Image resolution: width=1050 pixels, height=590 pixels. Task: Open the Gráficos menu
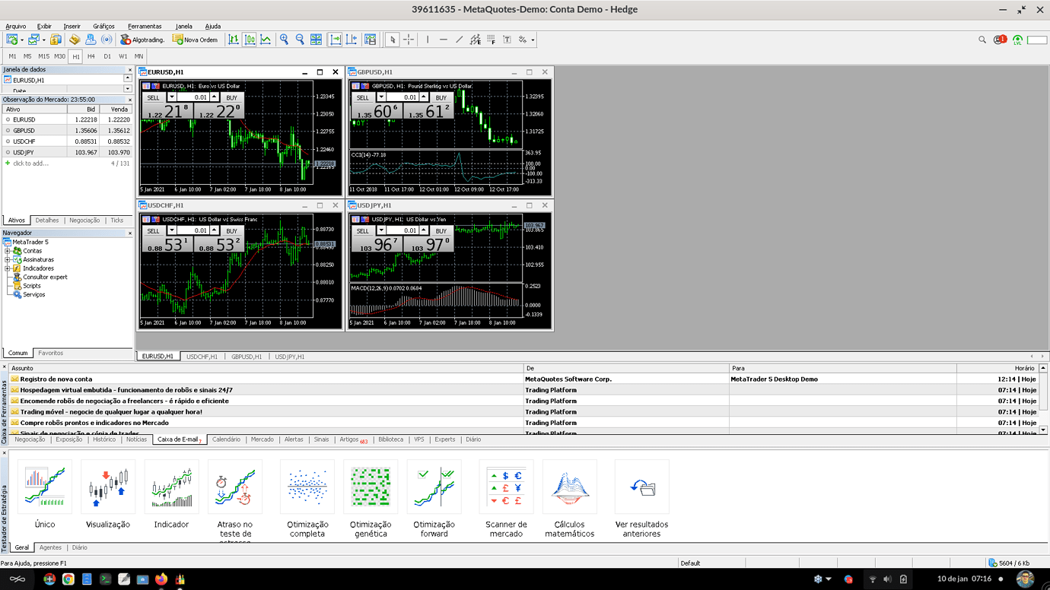pyautogui.click(x=103, y=27)
